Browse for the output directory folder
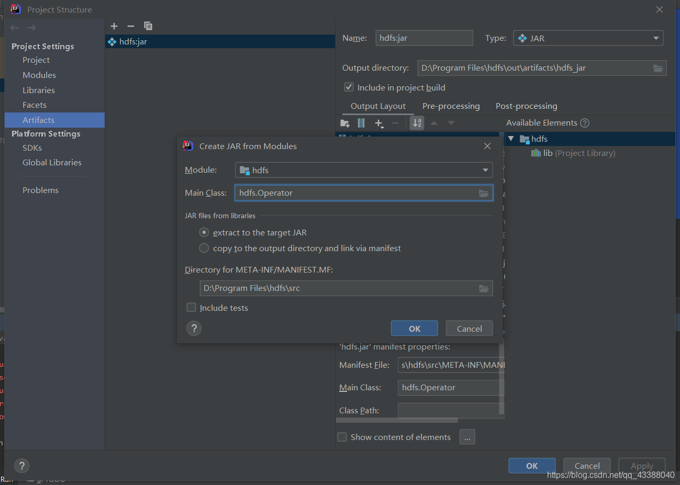Image resolution: width=680 pixels, height=485 pixels. [658, 68]
